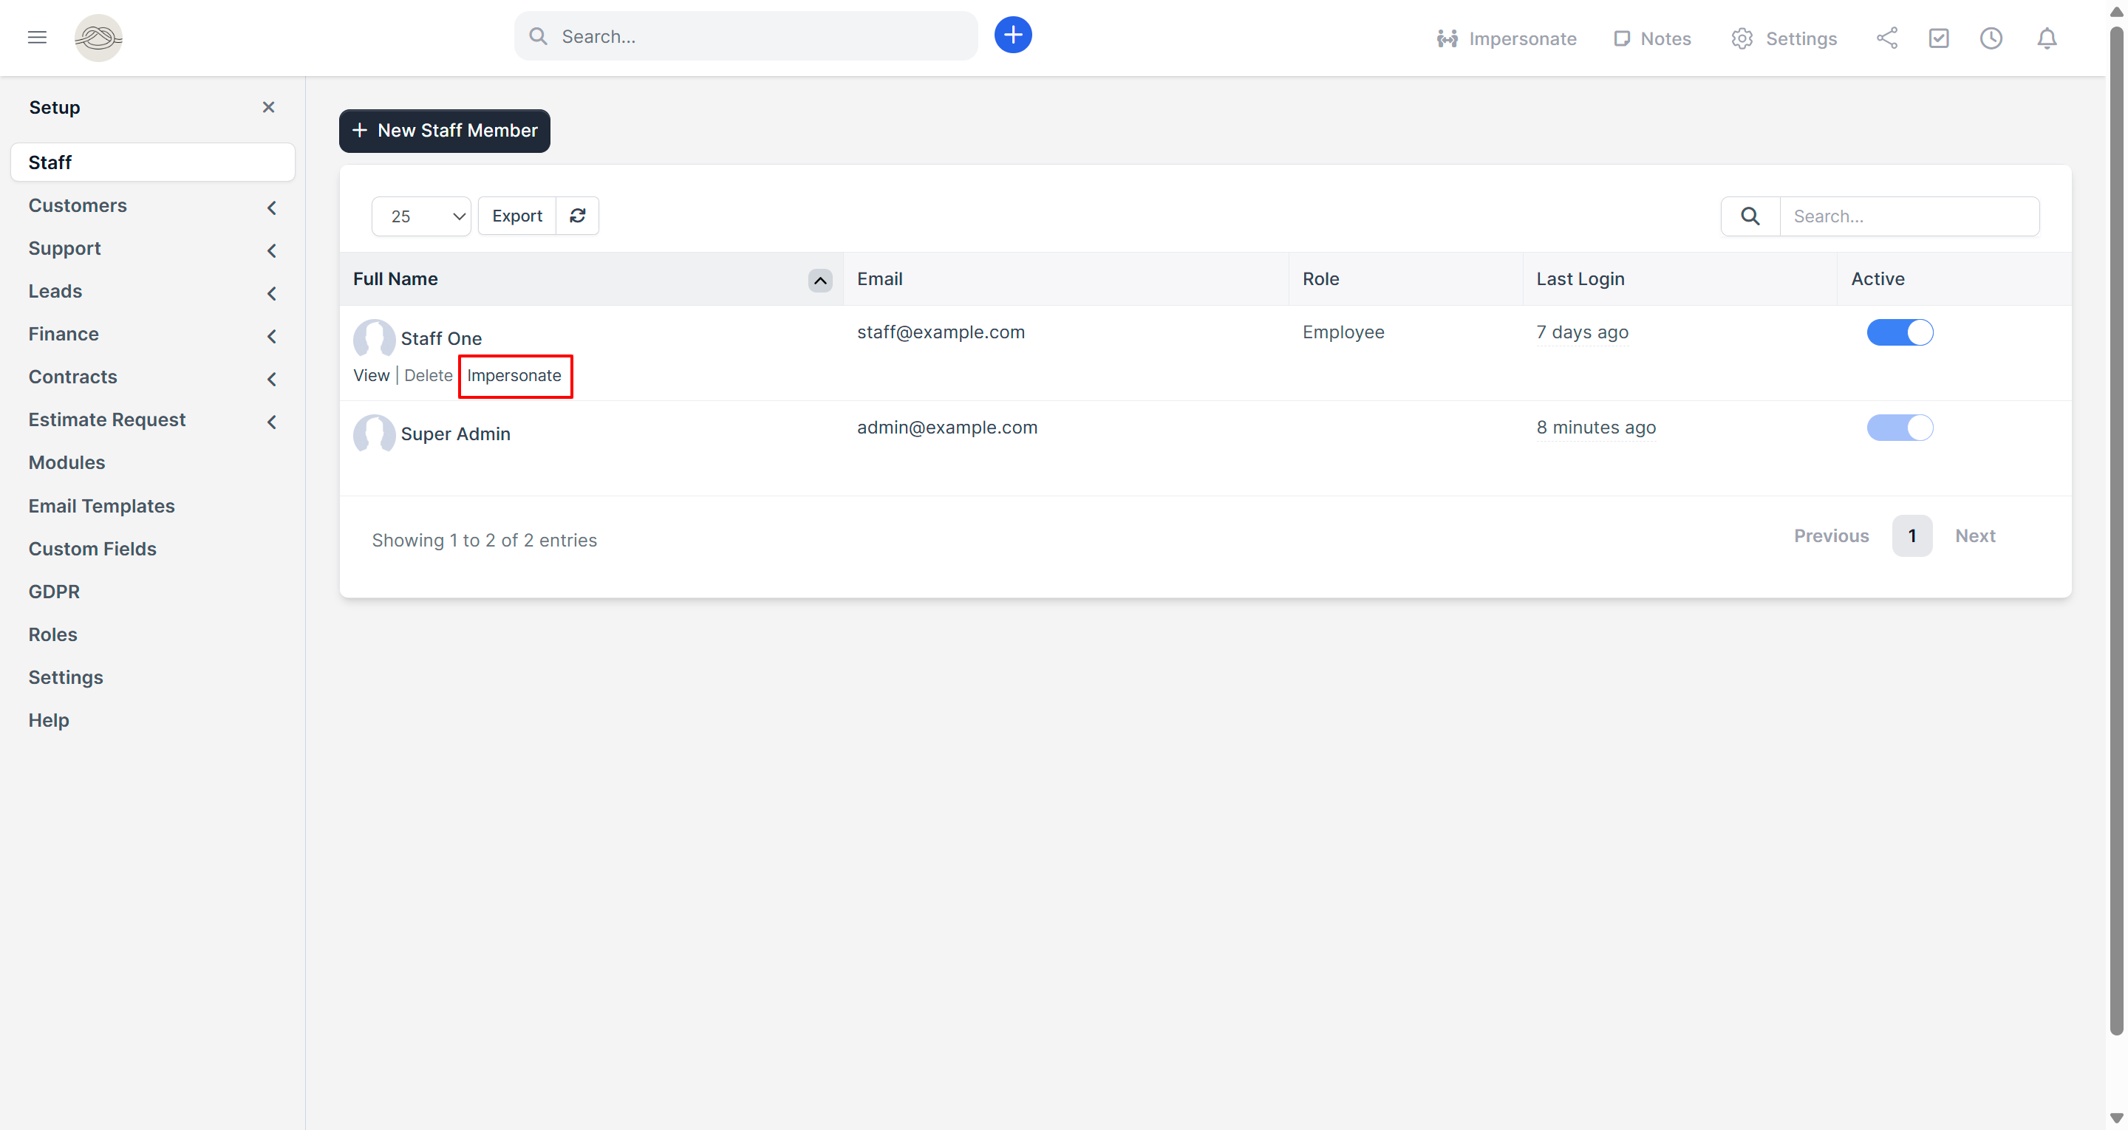Click the blue quick-create plus icon

click(x=1013, y=35)
